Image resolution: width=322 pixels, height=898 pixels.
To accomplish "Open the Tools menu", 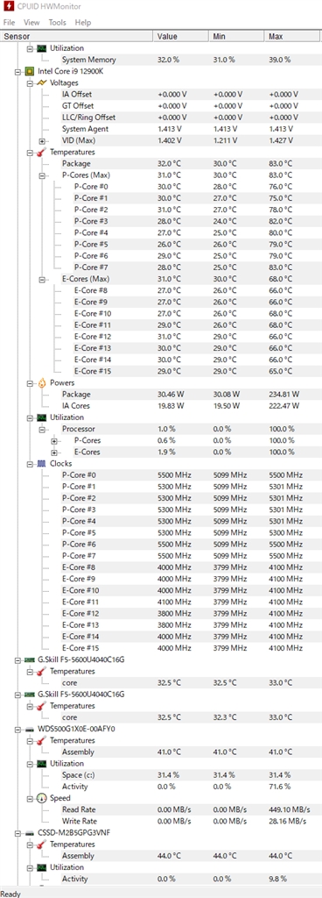I will point(57,22).
